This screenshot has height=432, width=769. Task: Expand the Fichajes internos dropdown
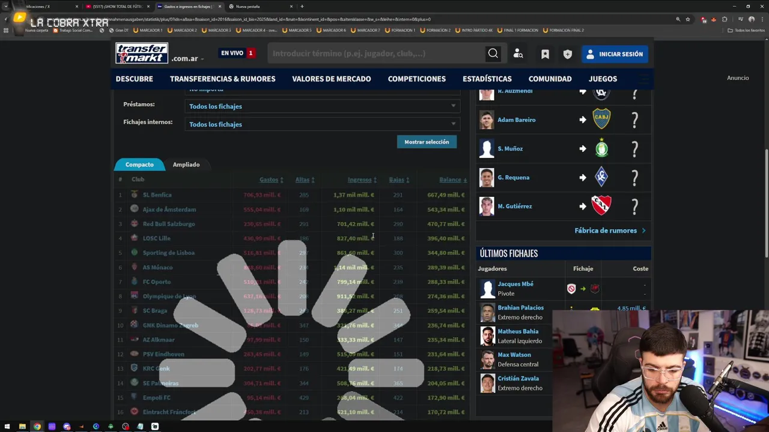[x=323, y=124]
